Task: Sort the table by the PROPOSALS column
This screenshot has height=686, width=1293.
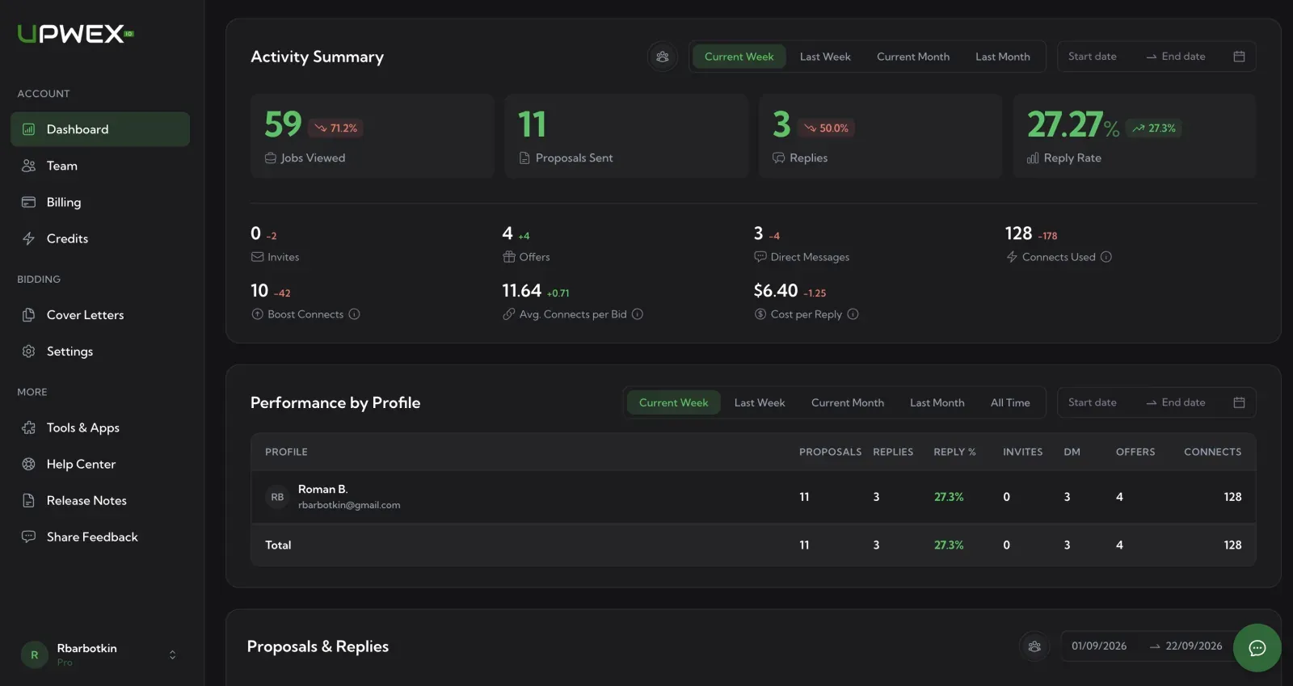Action: [x=830, y=452]
